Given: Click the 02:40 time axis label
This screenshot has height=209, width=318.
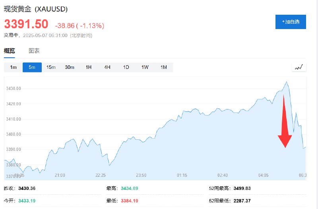Looking at the screenshot, I should [223, 175].
